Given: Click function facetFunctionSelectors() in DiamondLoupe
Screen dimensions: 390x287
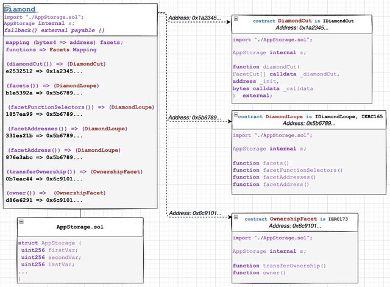Looking at the screenshot, I should click(x=288, y=170).
